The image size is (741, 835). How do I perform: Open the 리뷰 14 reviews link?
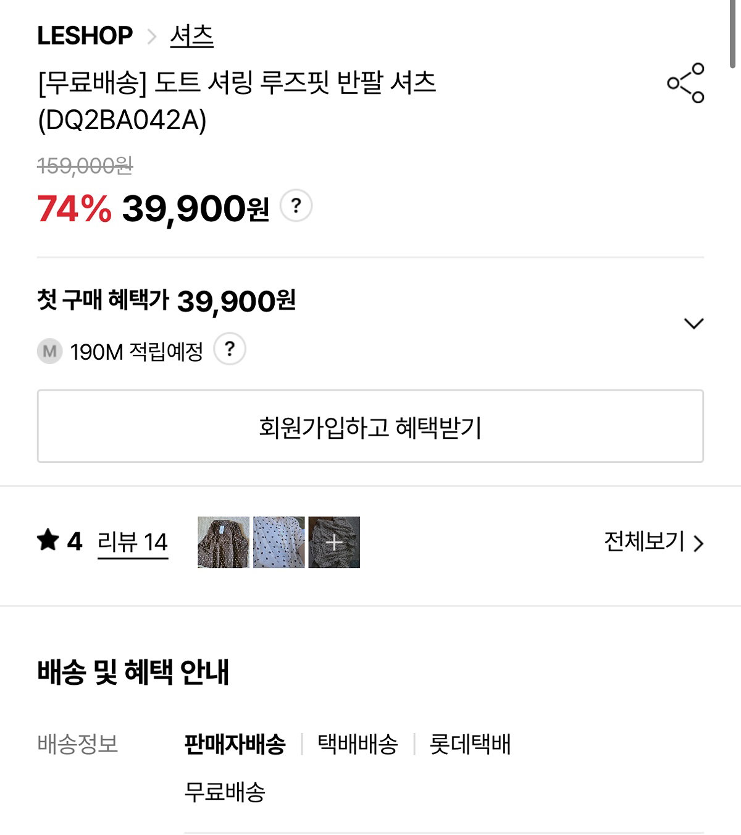[133, 542]
